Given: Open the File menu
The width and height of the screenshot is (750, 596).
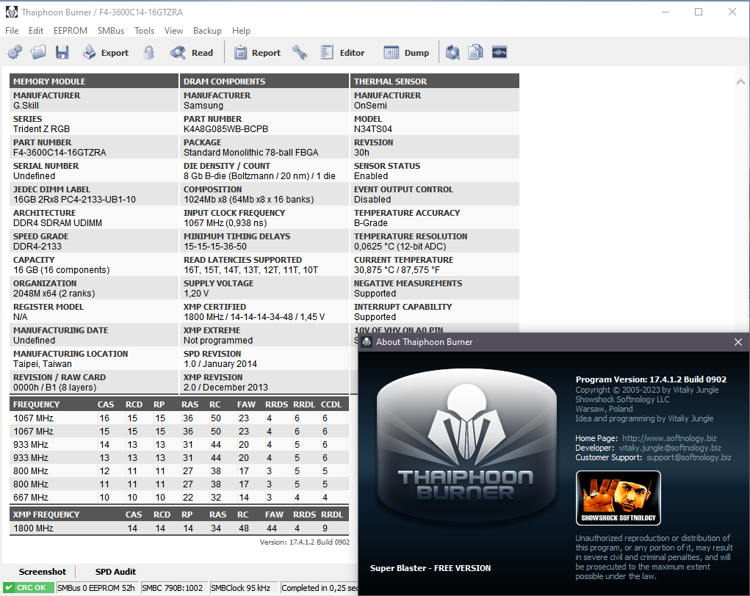Looking at the screenshot, I should 12,31.
